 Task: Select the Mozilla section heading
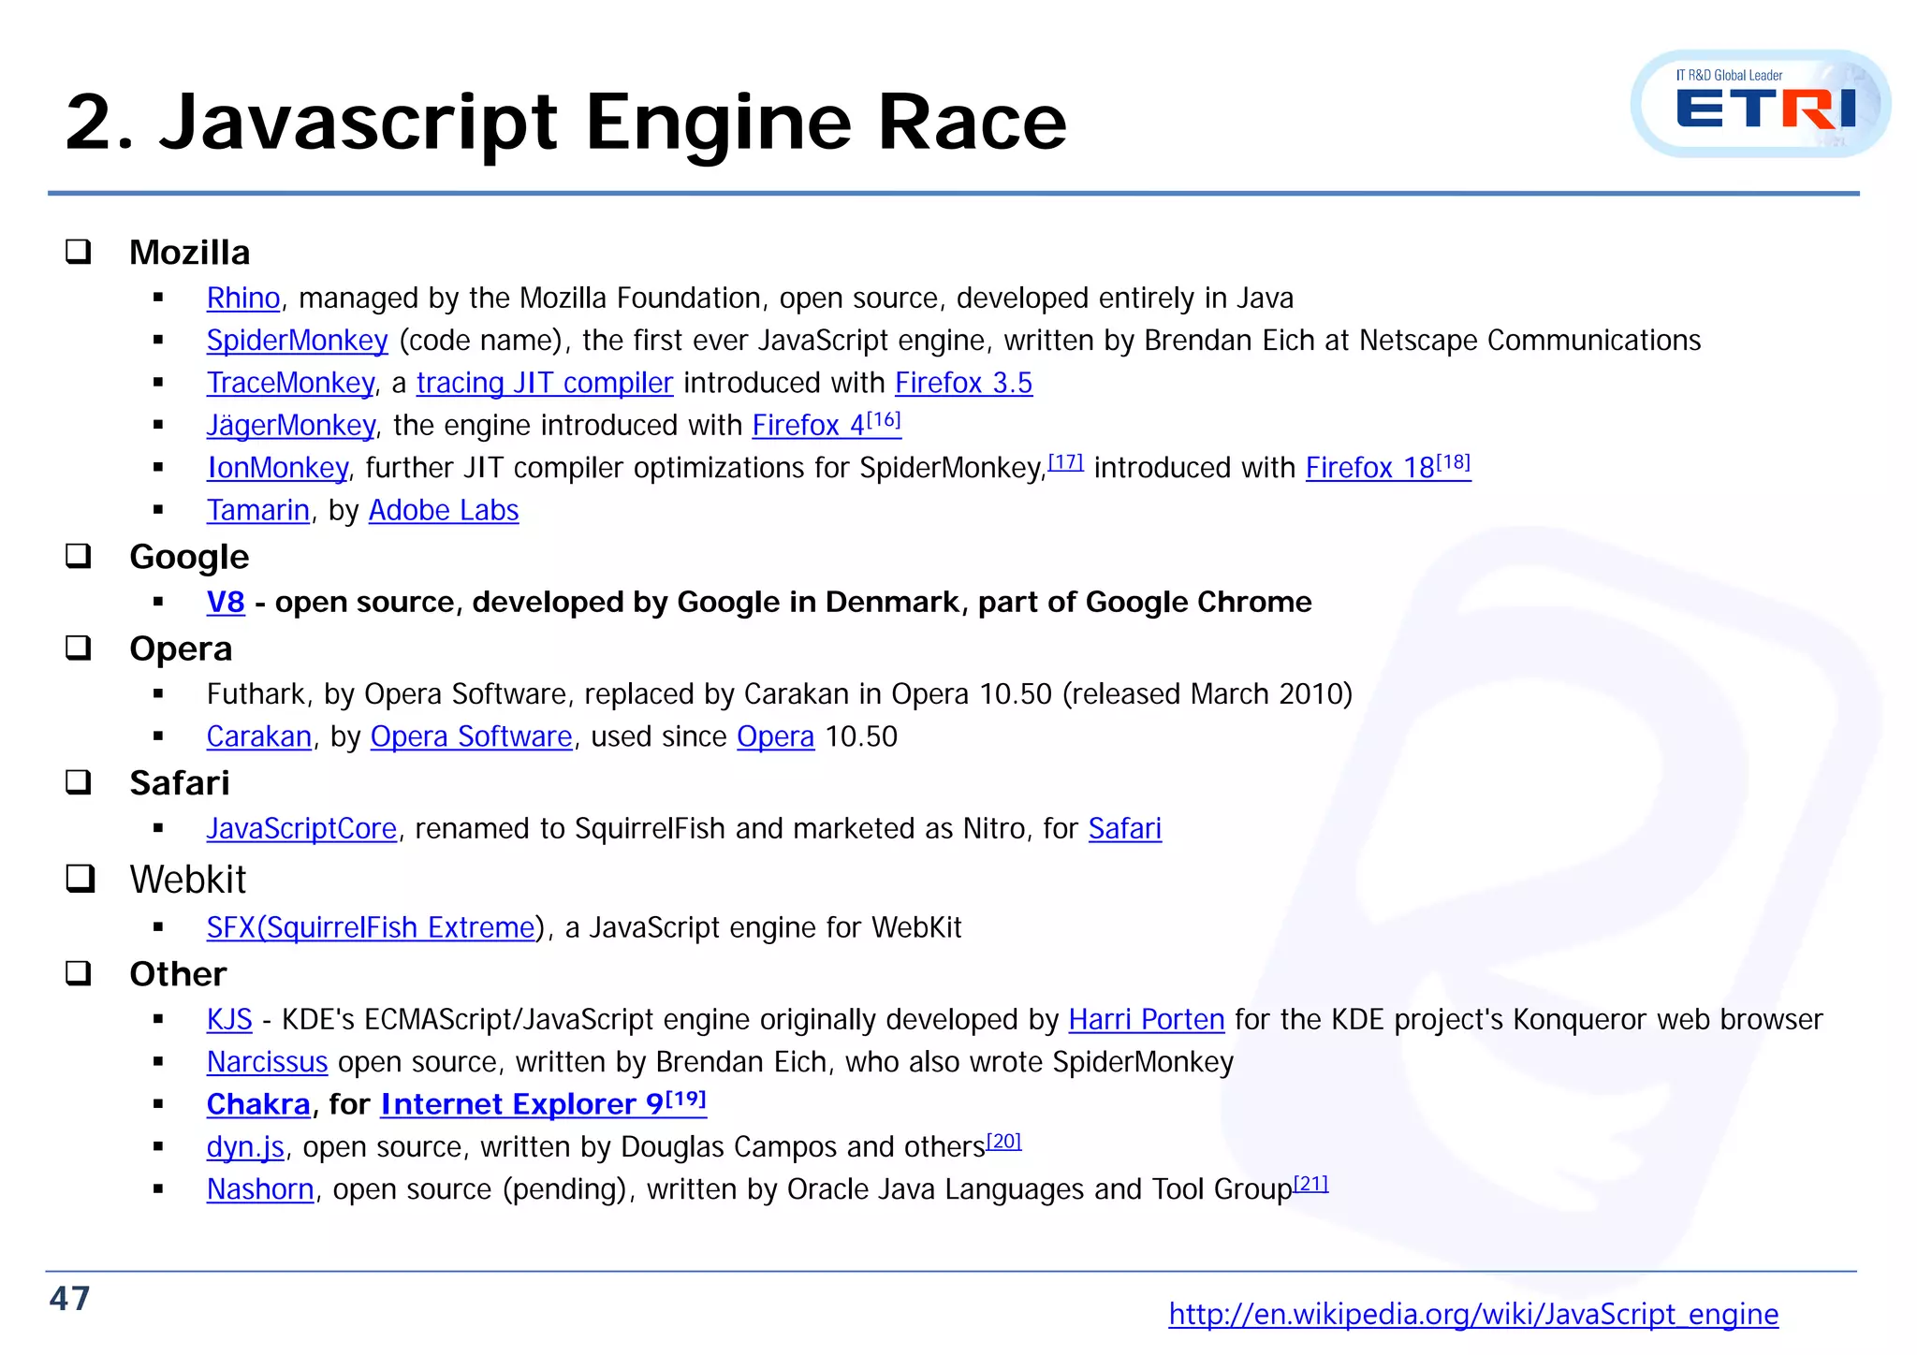[190, 253]
